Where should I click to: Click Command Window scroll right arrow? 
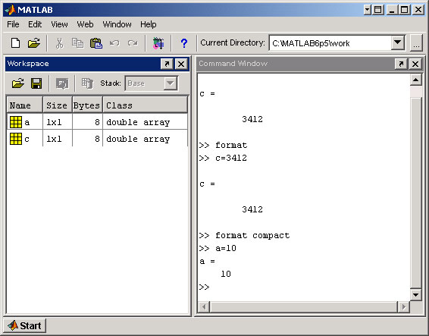coord(403,307)
